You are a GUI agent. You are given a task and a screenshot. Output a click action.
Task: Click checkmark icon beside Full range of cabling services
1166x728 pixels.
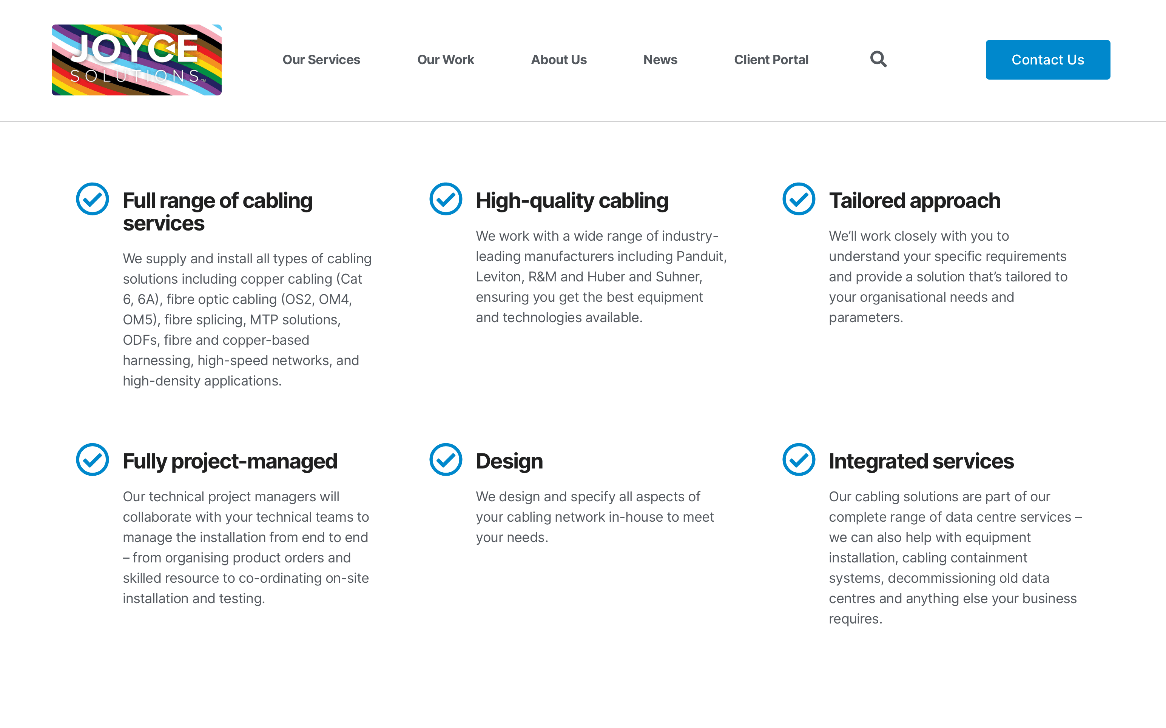click(x=93, y=199)
